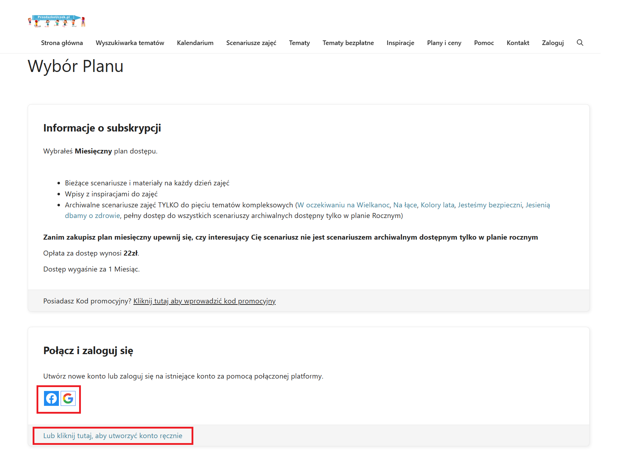Viewport: 635px width, 453px height.
Task: Open Wyszukiwarka tematów in navigation
Action: (130, 43)
